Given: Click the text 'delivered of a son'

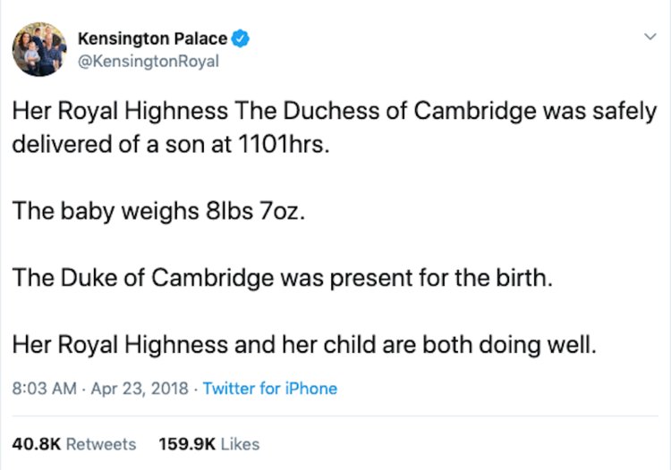Looking at the screenshot, I should point(98,145).
